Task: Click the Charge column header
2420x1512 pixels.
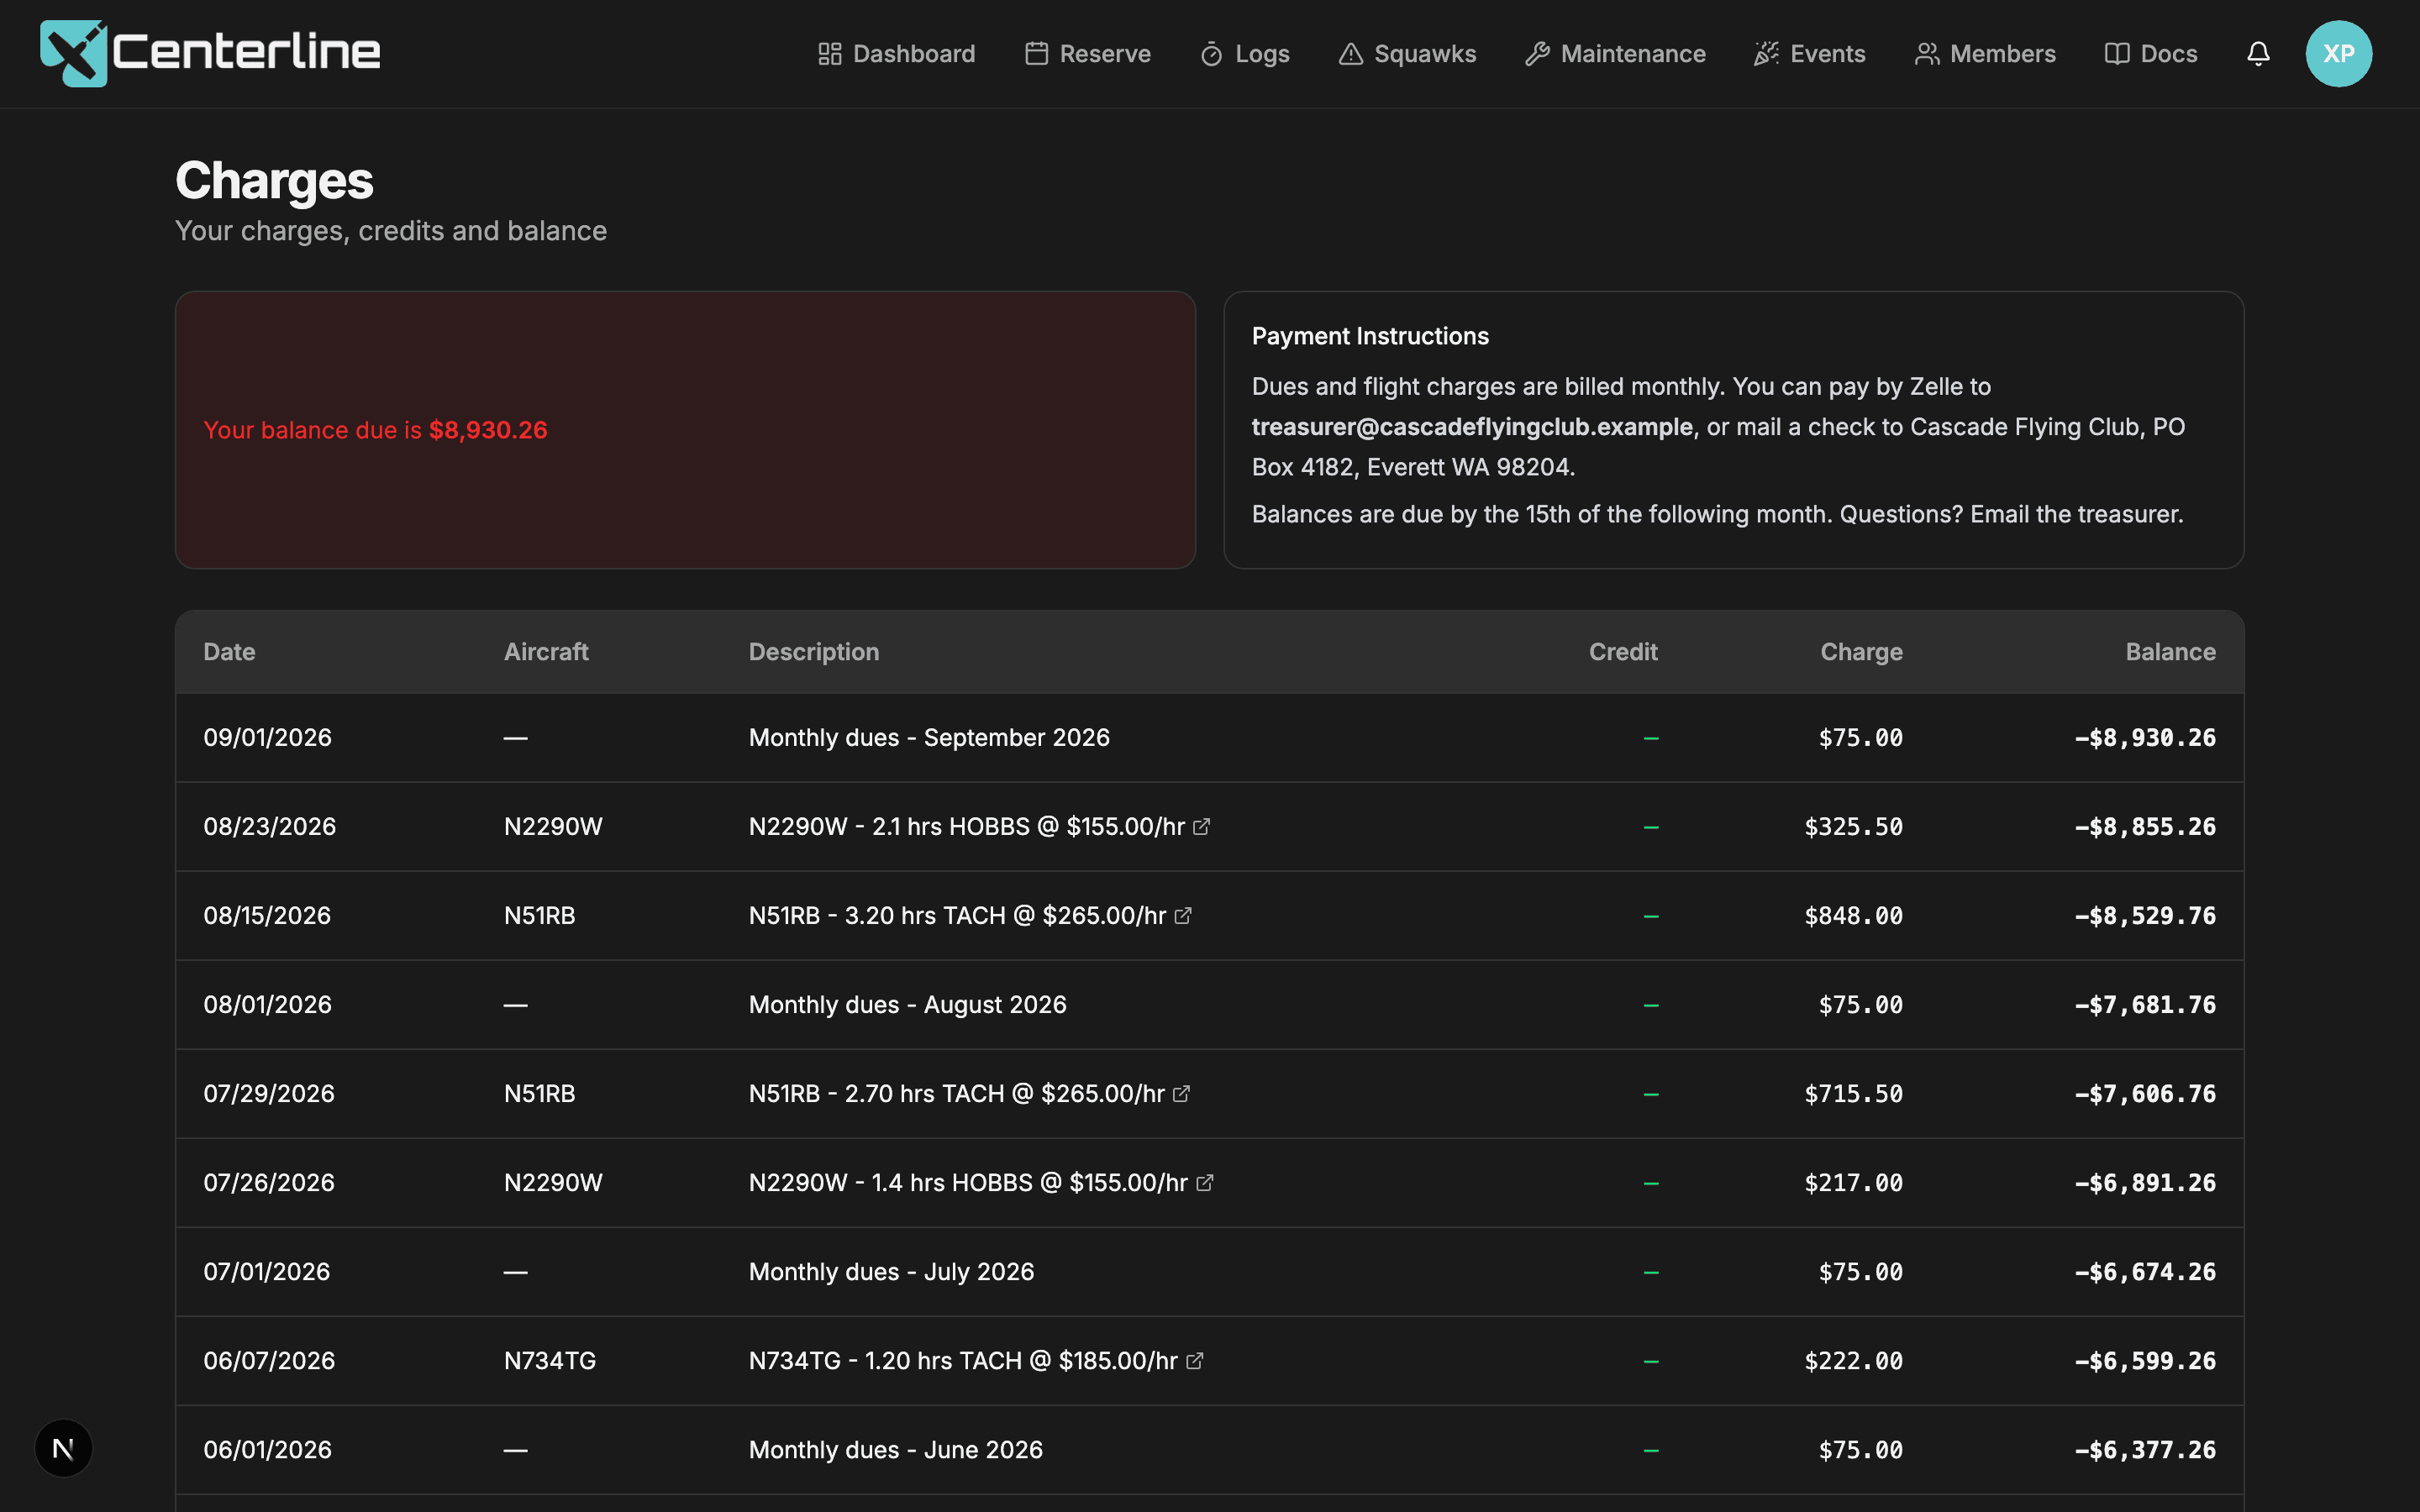Action: 1861,652
